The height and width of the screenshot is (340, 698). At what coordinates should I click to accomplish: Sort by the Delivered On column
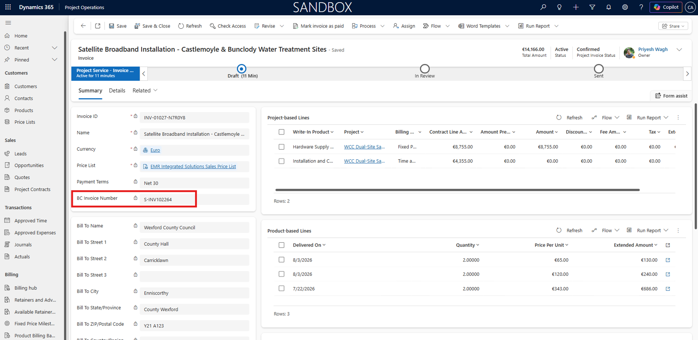tap(309, 245)
